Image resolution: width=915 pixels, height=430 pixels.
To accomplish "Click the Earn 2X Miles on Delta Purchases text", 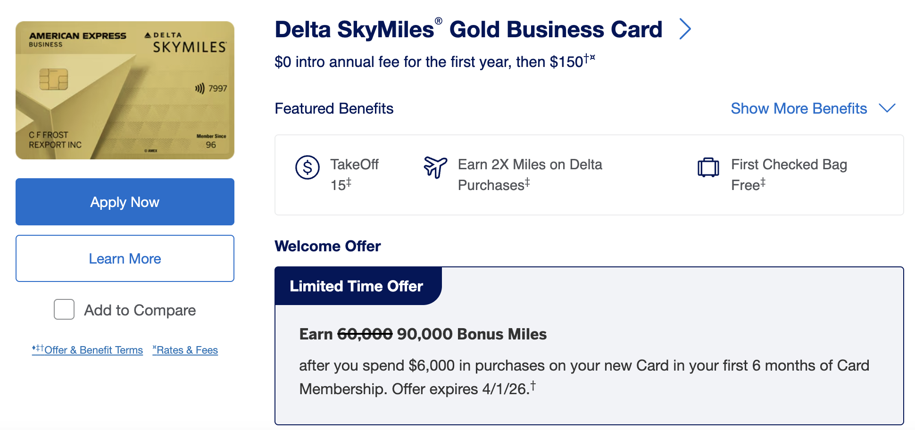I will click(x=530, y=174).
